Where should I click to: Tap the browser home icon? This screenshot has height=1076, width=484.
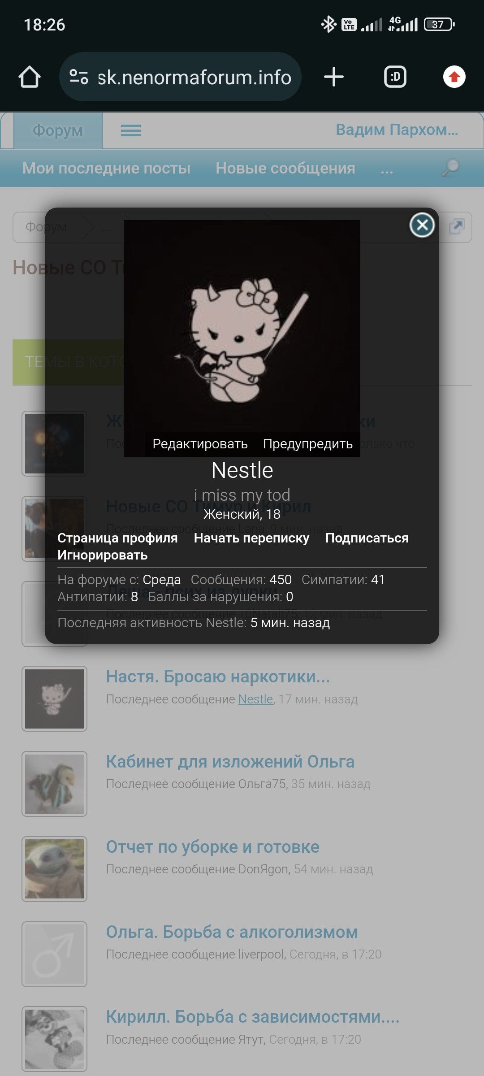(30, 77)
